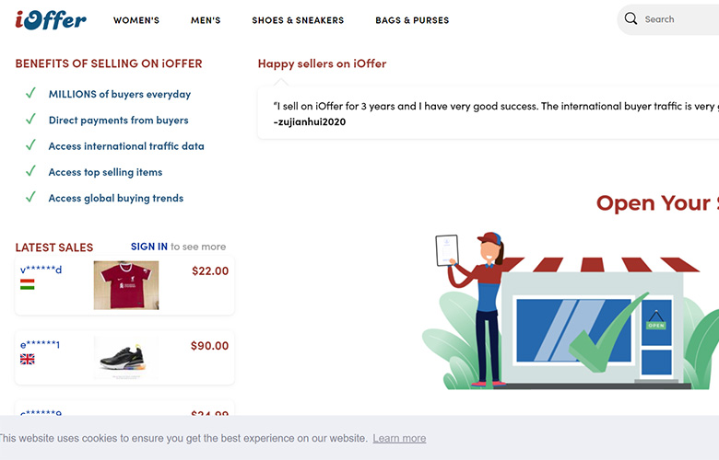
Task: Click the zujianhui2020 seller testimonial
Action: click(488, 113)
